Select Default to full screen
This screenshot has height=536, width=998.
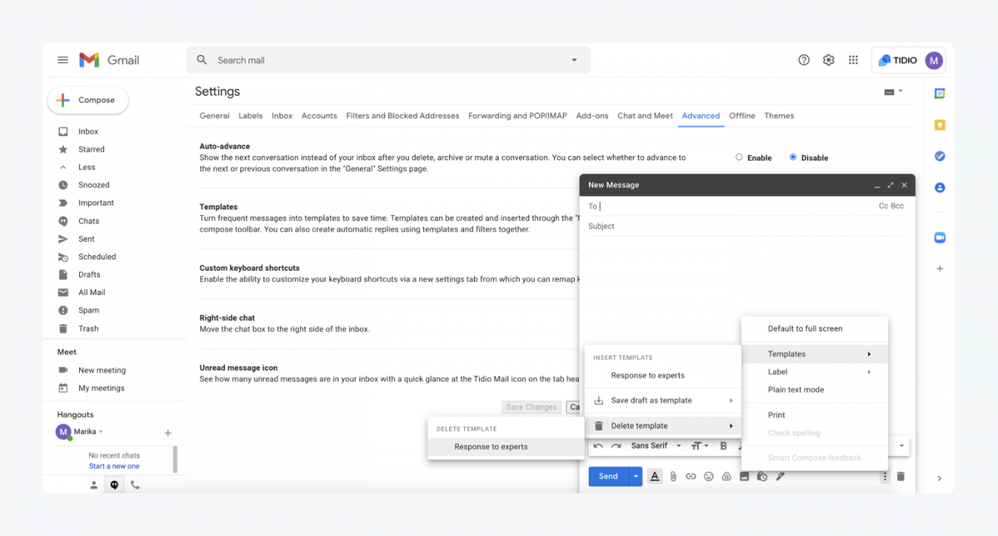click(x=814, y=328)
